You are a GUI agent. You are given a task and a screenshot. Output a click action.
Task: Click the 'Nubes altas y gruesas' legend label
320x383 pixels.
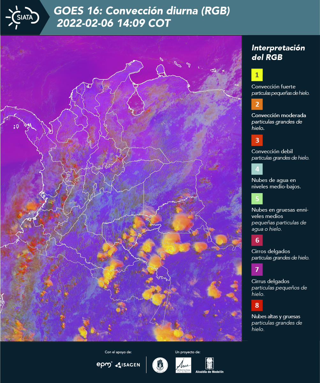coord(276,316)
